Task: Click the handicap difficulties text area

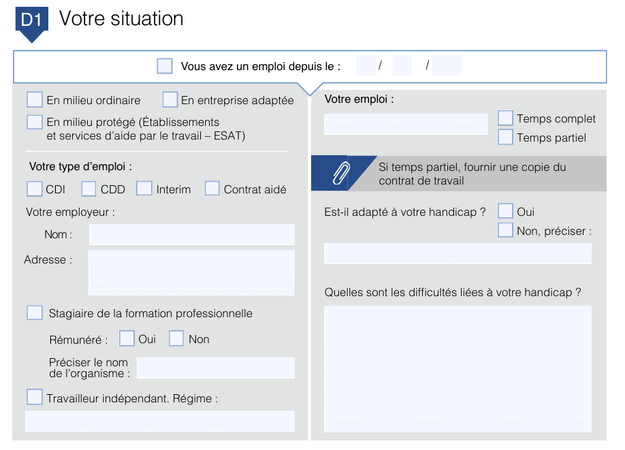Action: tap(458, 369)
